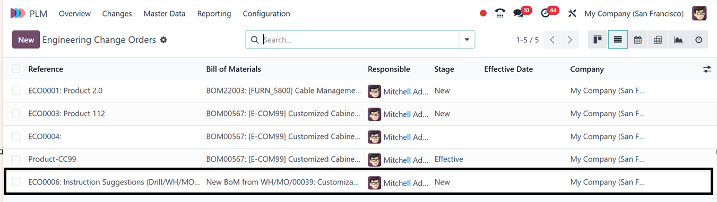Go to previous page arrow
This screenshot has width=717, height=202.
click(552, 40)
